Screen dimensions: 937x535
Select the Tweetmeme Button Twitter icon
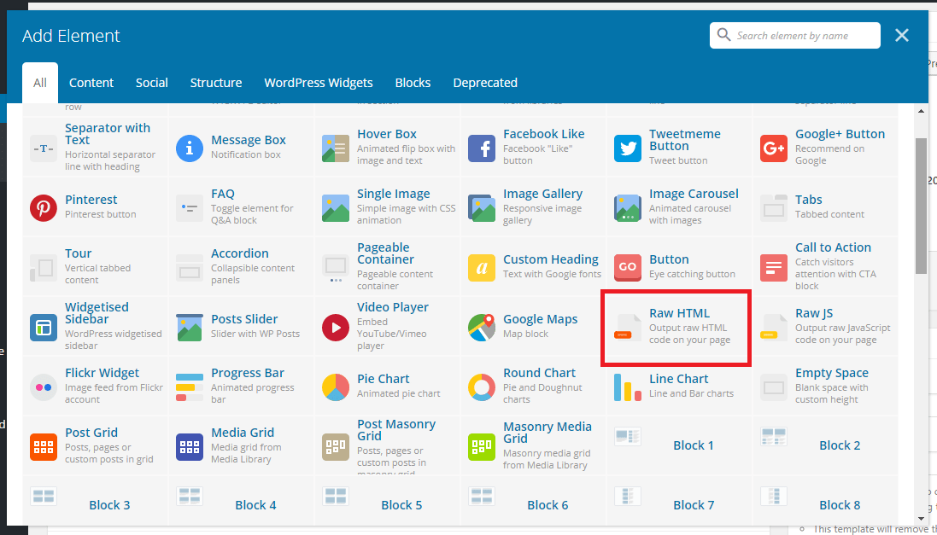click(628, 148)
